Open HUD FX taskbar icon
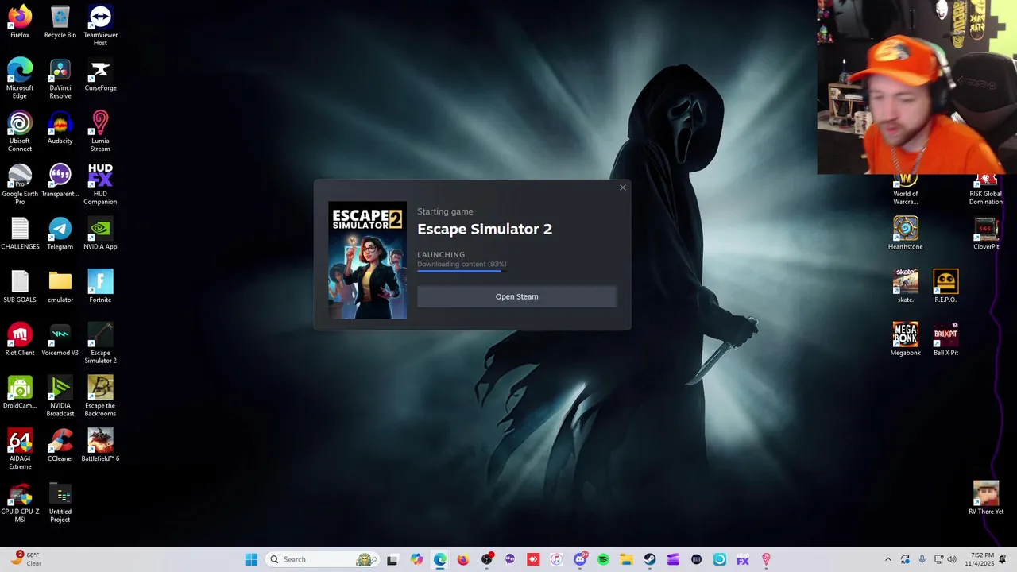The image size is (1017, 572). tap(743, 559)
